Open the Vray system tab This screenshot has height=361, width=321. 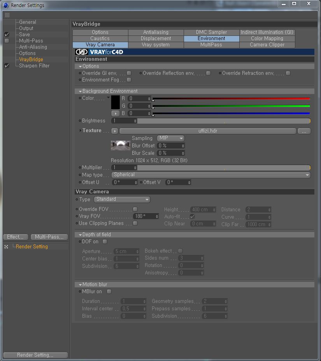coord(156,45)
